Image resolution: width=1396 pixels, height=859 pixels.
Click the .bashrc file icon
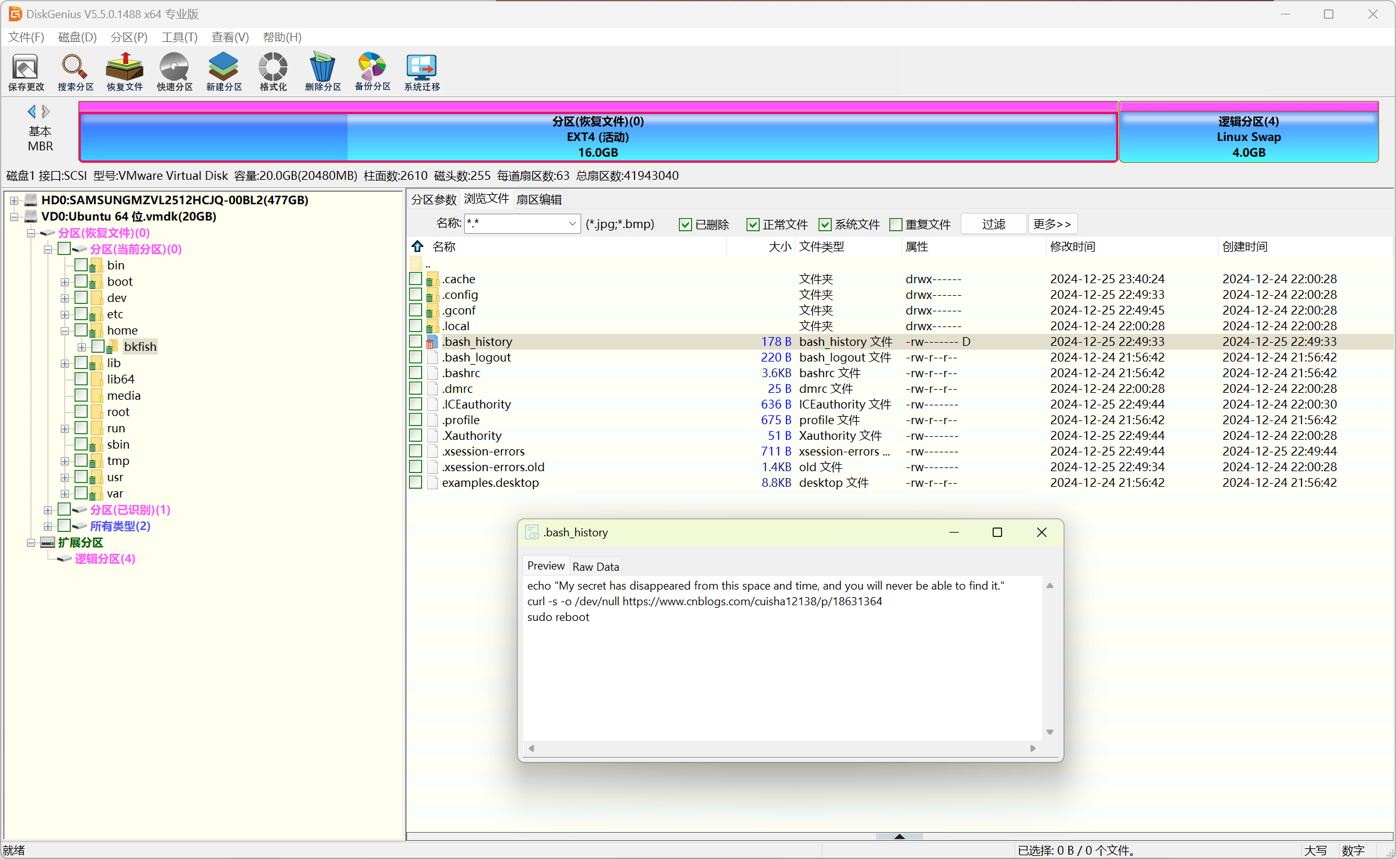[x=432, y=373]
